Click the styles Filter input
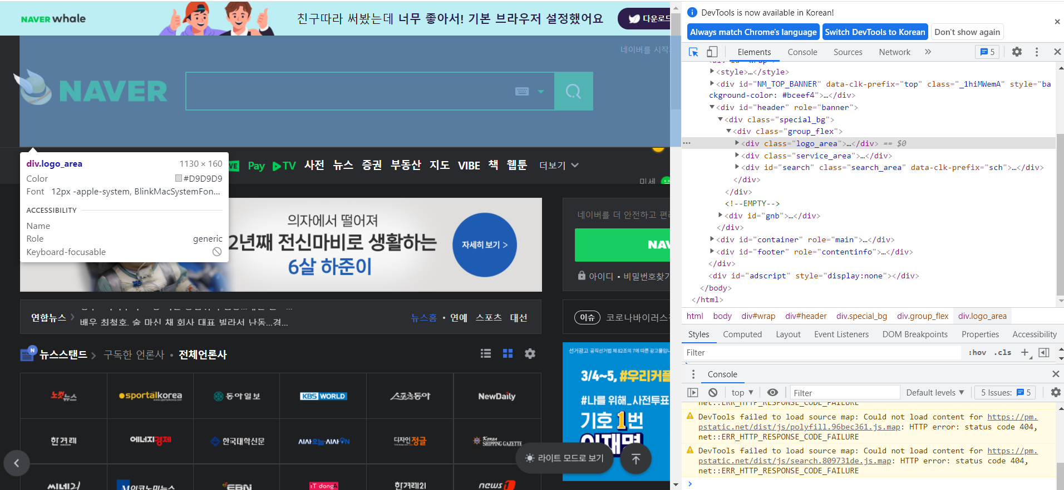Screen dimensions: 1064x490 [x=822, y=353]
